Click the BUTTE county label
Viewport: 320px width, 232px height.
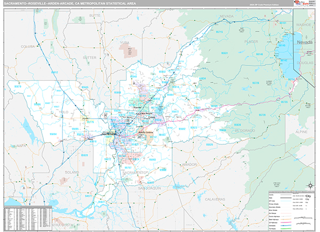pos(95,16)
